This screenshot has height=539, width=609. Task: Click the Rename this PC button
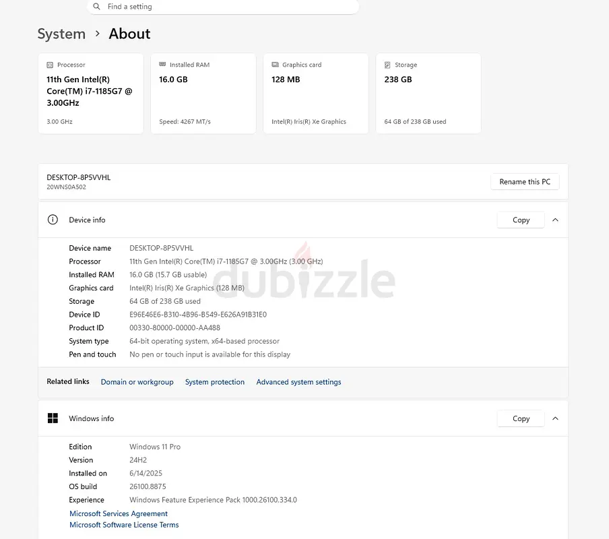[x=525, y=182]
